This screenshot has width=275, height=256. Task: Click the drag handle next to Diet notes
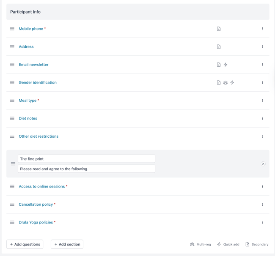[12, 118]
